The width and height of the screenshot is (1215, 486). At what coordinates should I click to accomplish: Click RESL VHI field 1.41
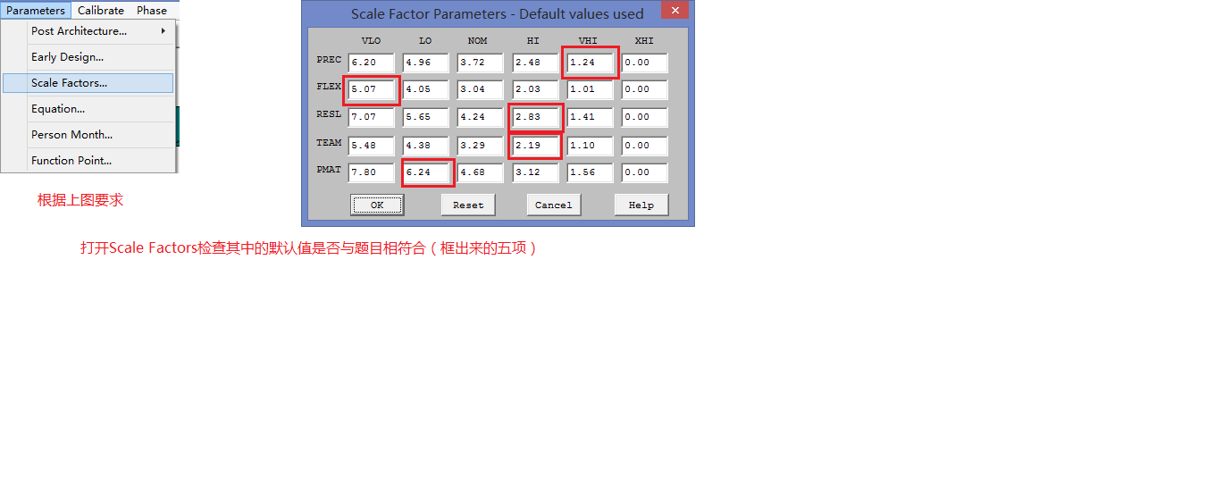[x=590, y=117]
